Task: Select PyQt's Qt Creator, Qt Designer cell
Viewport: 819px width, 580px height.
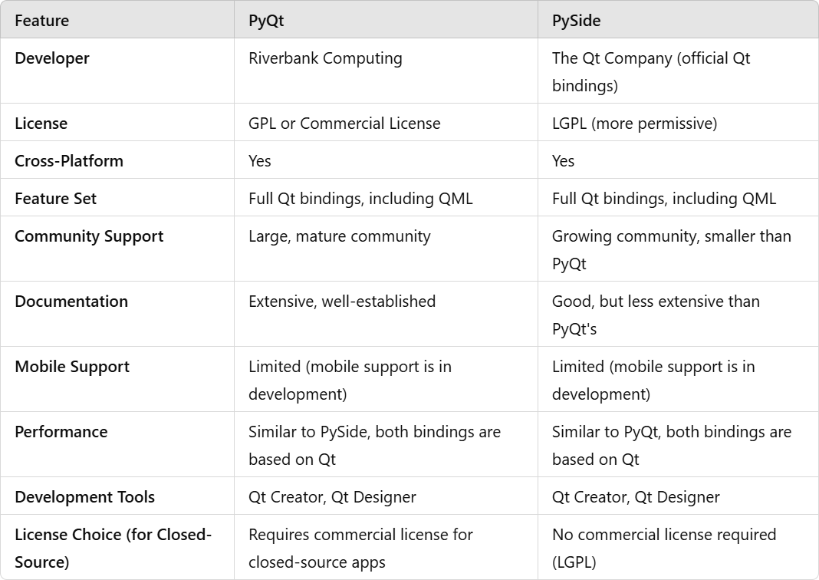Action: pyautogui.click(x=332, y=497)
